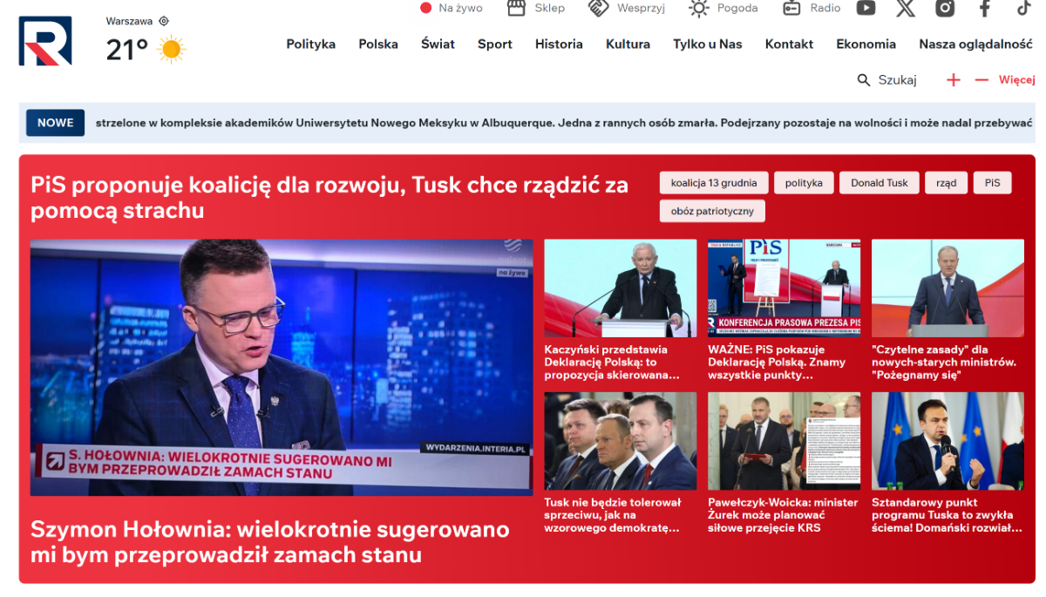Click the magnifier search icon
Screen dimensions: 1046x597
(864, 80)
